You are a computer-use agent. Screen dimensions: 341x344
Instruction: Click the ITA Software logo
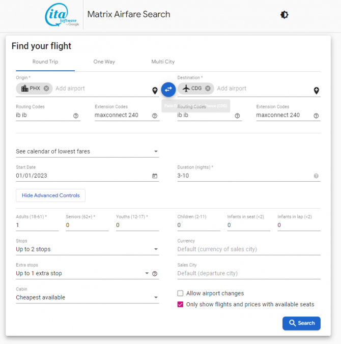pyautogui.click(x=62, y=15)
